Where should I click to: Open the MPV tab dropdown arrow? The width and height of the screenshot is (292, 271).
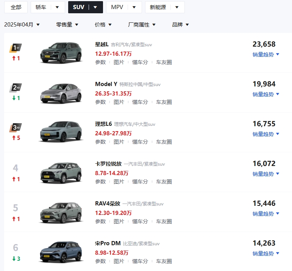coord(134,7)
